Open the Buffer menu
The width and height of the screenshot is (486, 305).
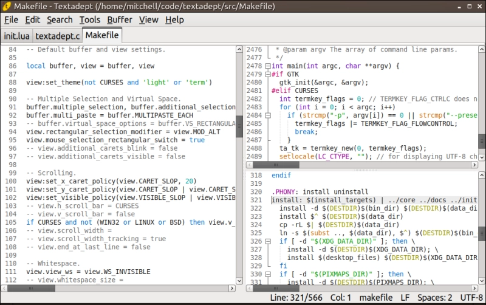[x=120, y=20]
